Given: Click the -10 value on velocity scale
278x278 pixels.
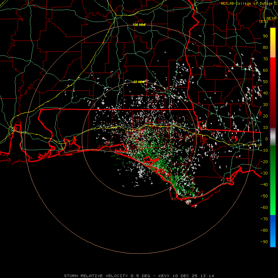Looking at the screenshot, I should point(264,150).
